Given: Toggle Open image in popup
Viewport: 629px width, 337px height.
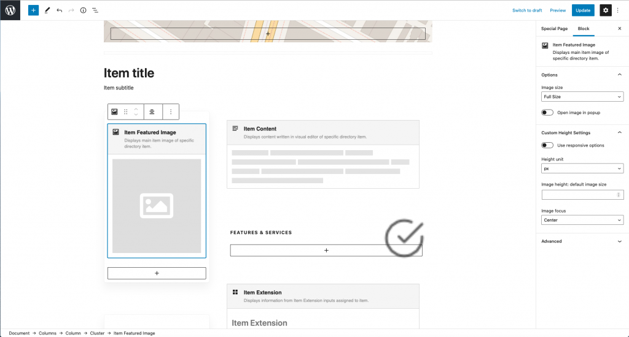Looking at the screenshot, I should point(547,113).
